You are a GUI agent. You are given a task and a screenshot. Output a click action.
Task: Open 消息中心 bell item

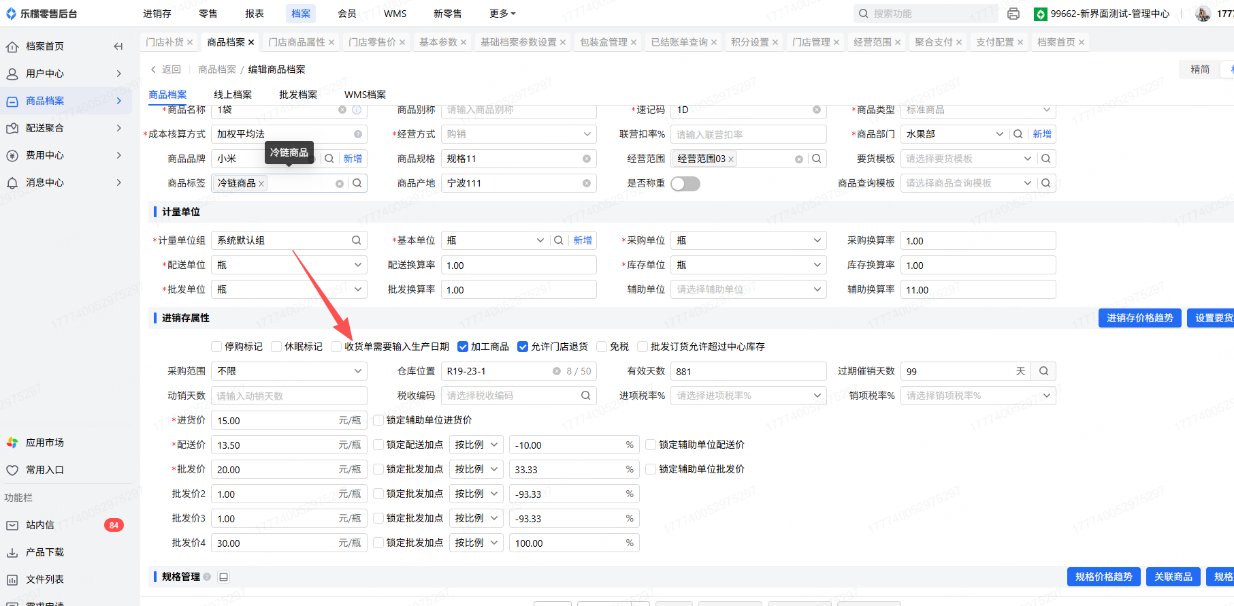pos(65,182)
